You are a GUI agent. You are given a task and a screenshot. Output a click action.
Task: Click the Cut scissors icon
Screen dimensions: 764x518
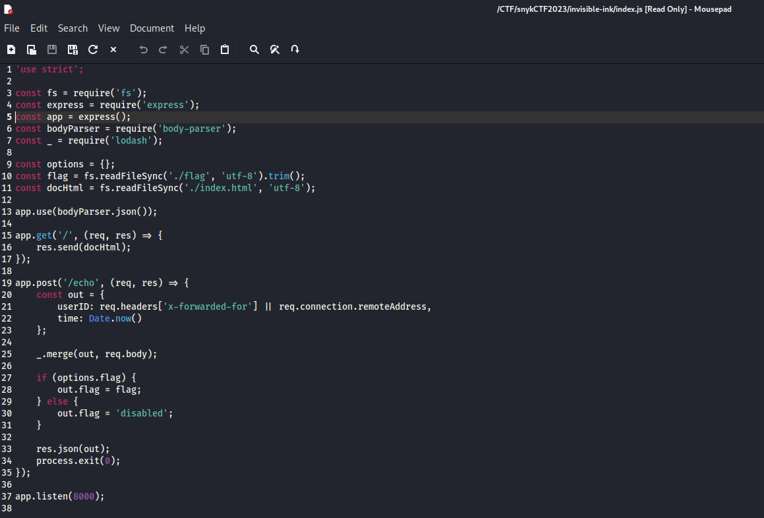pos(184,49)
